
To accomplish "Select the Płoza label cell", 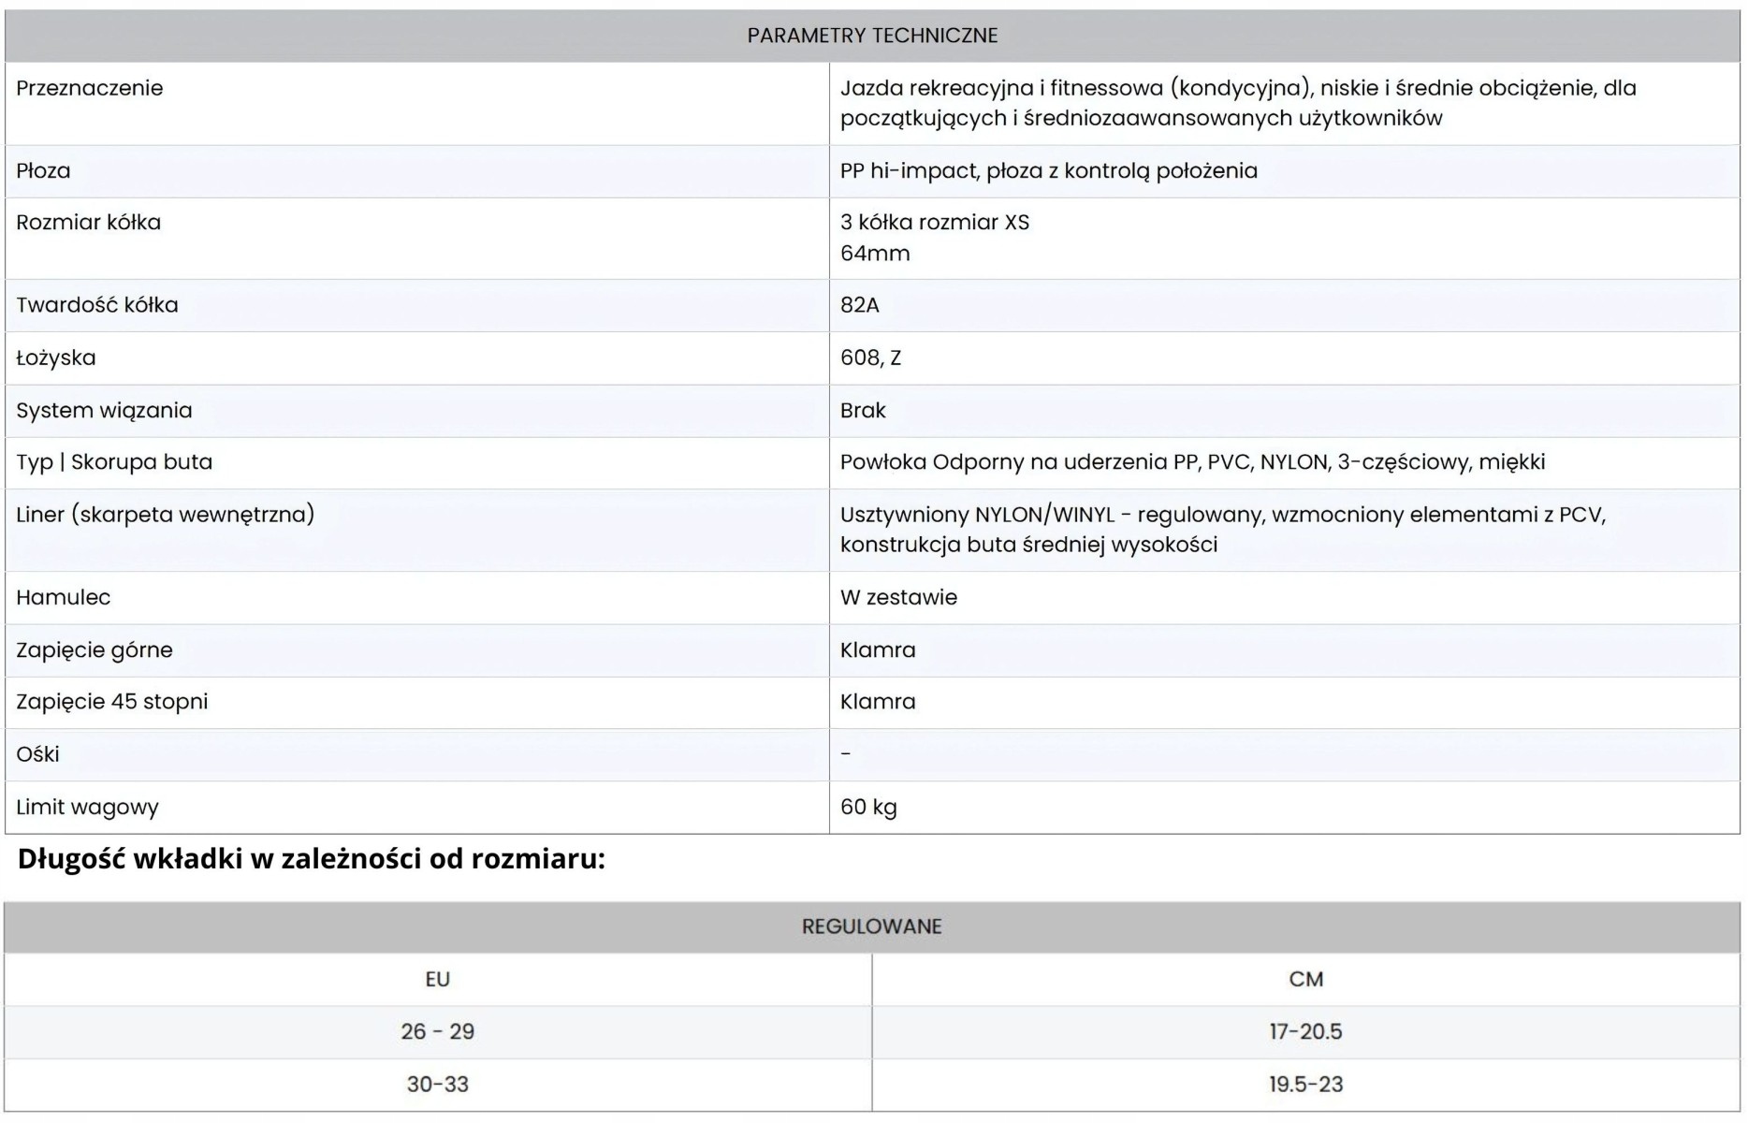I will coord(43,170).
